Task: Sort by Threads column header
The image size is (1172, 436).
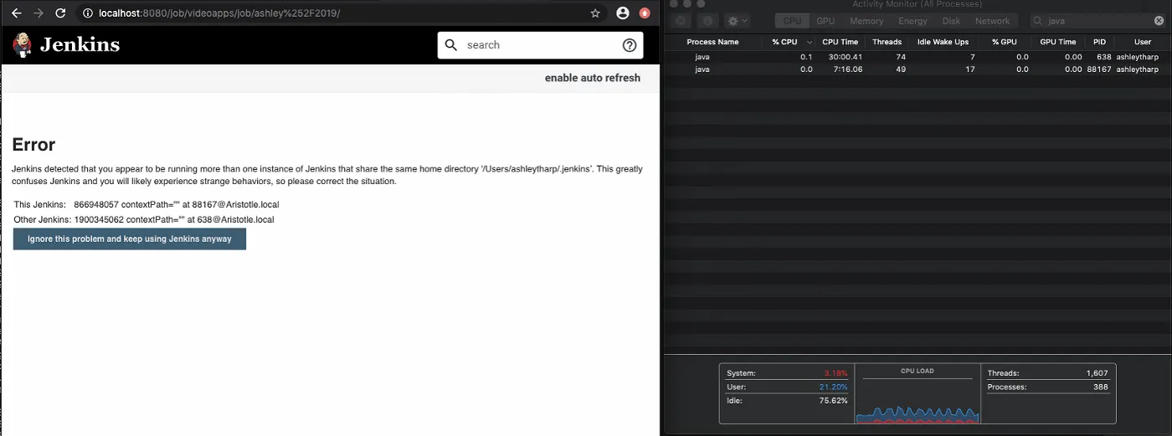Action: (887, 42)
